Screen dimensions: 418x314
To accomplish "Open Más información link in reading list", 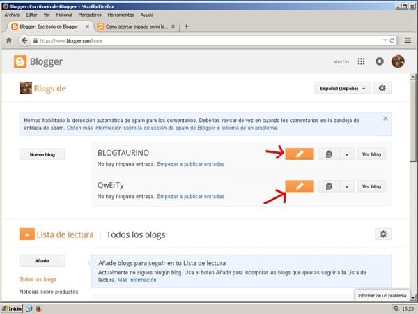I will (137, 280).
